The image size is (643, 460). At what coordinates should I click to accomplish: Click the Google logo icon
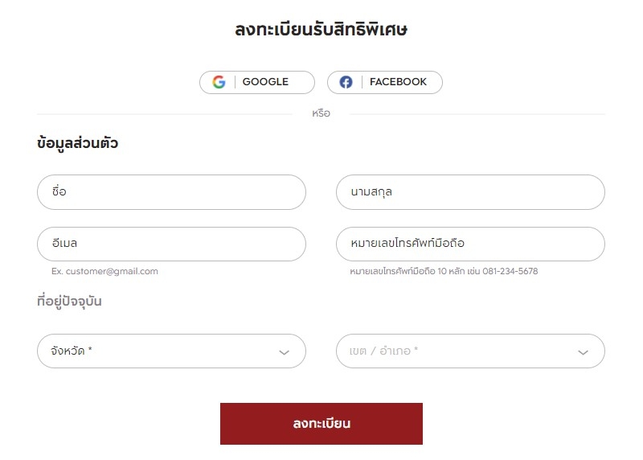[219, 82]
